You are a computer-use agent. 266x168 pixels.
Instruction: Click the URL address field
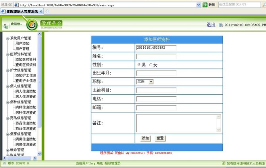108,5
